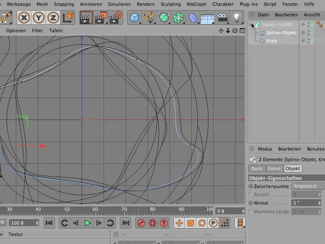Disable Spline-Objekt green checkmark
Viewport: 325px width, 244px height.
coord(312,33)
